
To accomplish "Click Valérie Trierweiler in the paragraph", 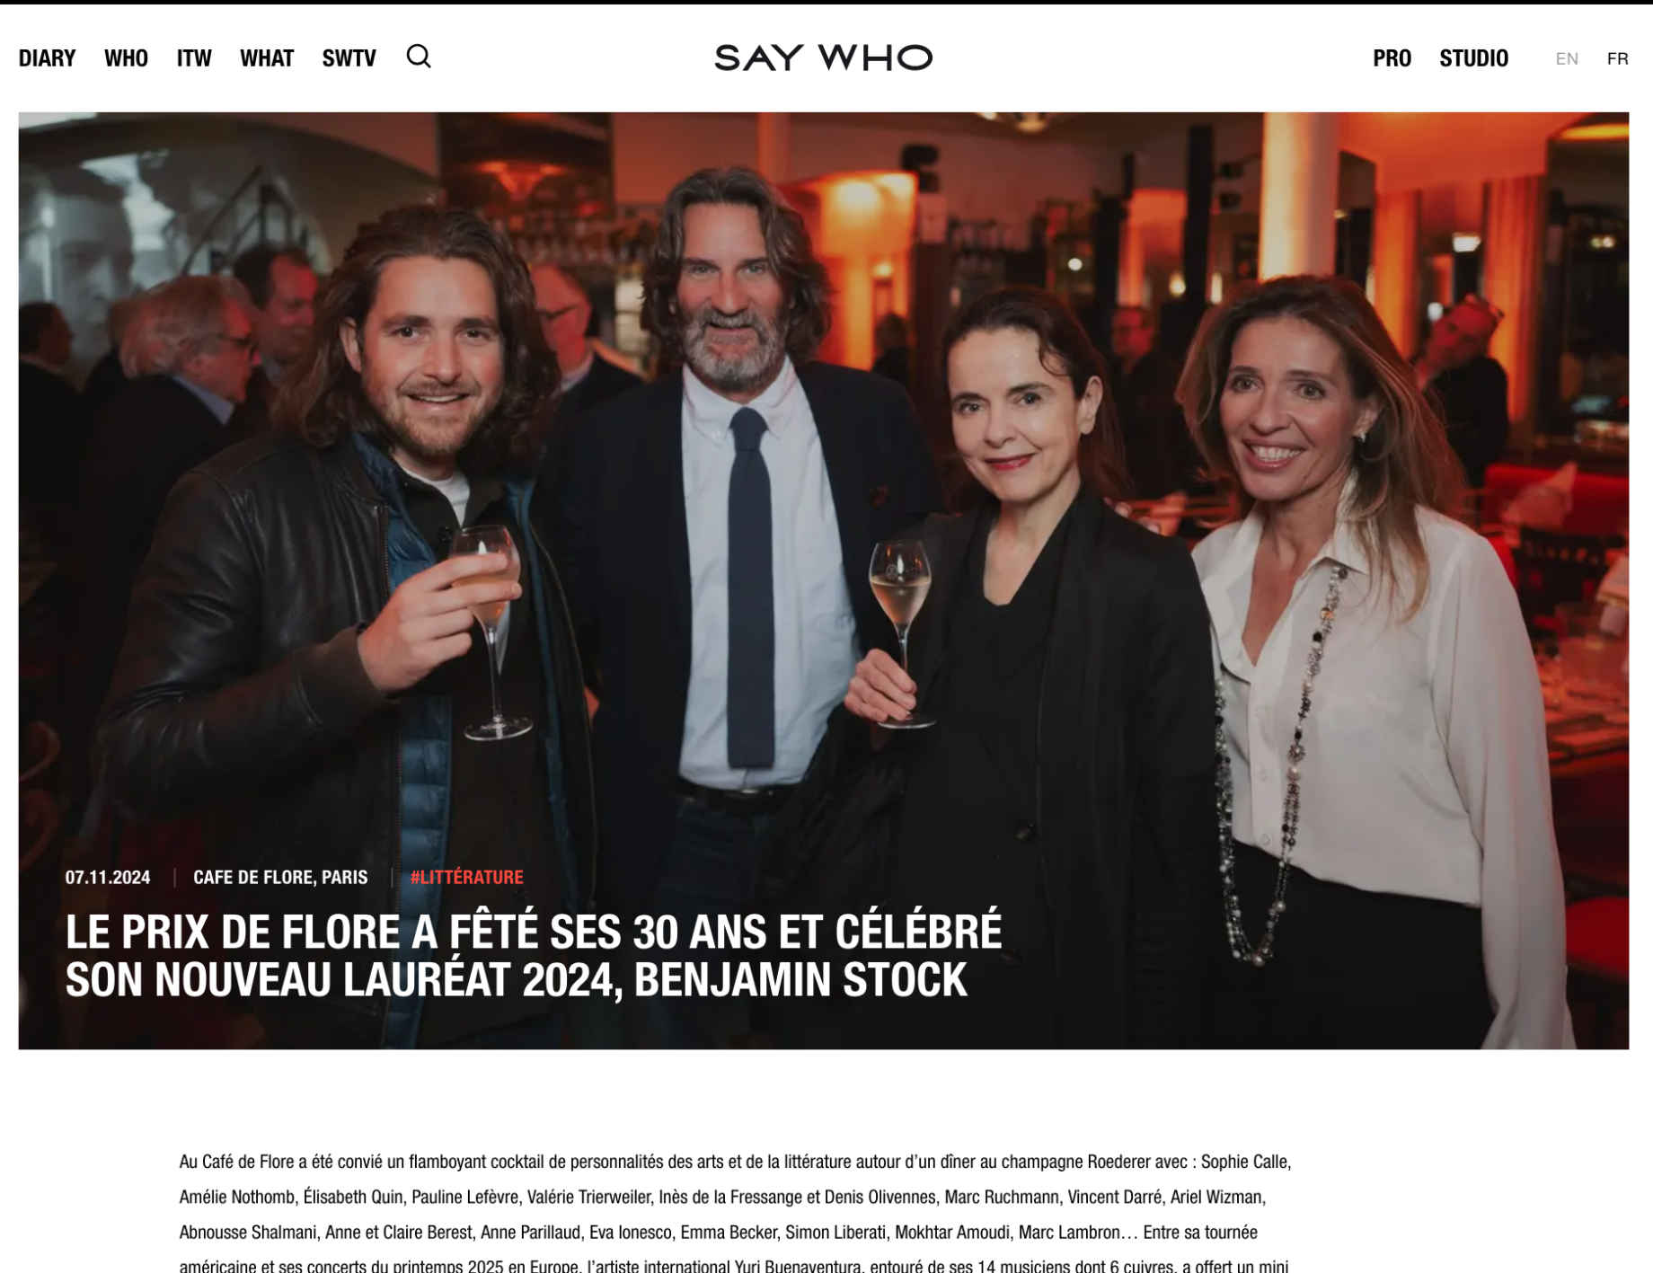I will coord(588,1197).
